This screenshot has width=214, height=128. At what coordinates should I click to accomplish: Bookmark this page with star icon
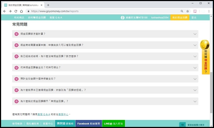pyautogui.click(x=188, y=11)
